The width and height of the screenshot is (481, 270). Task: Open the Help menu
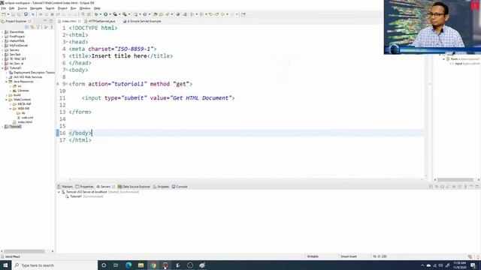[x=97, y=8]
